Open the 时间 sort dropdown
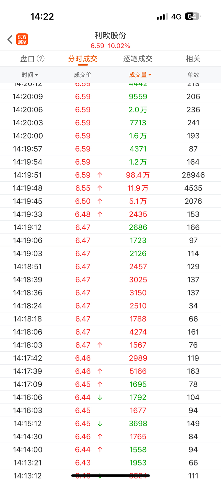This screenshot has height=481, width=221. [30, 75]
